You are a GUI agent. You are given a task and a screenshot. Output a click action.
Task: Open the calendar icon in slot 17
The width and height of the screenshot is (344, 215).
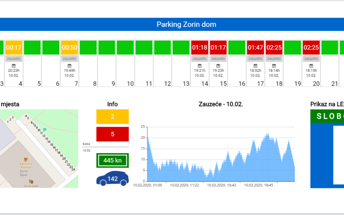point(255,66)
